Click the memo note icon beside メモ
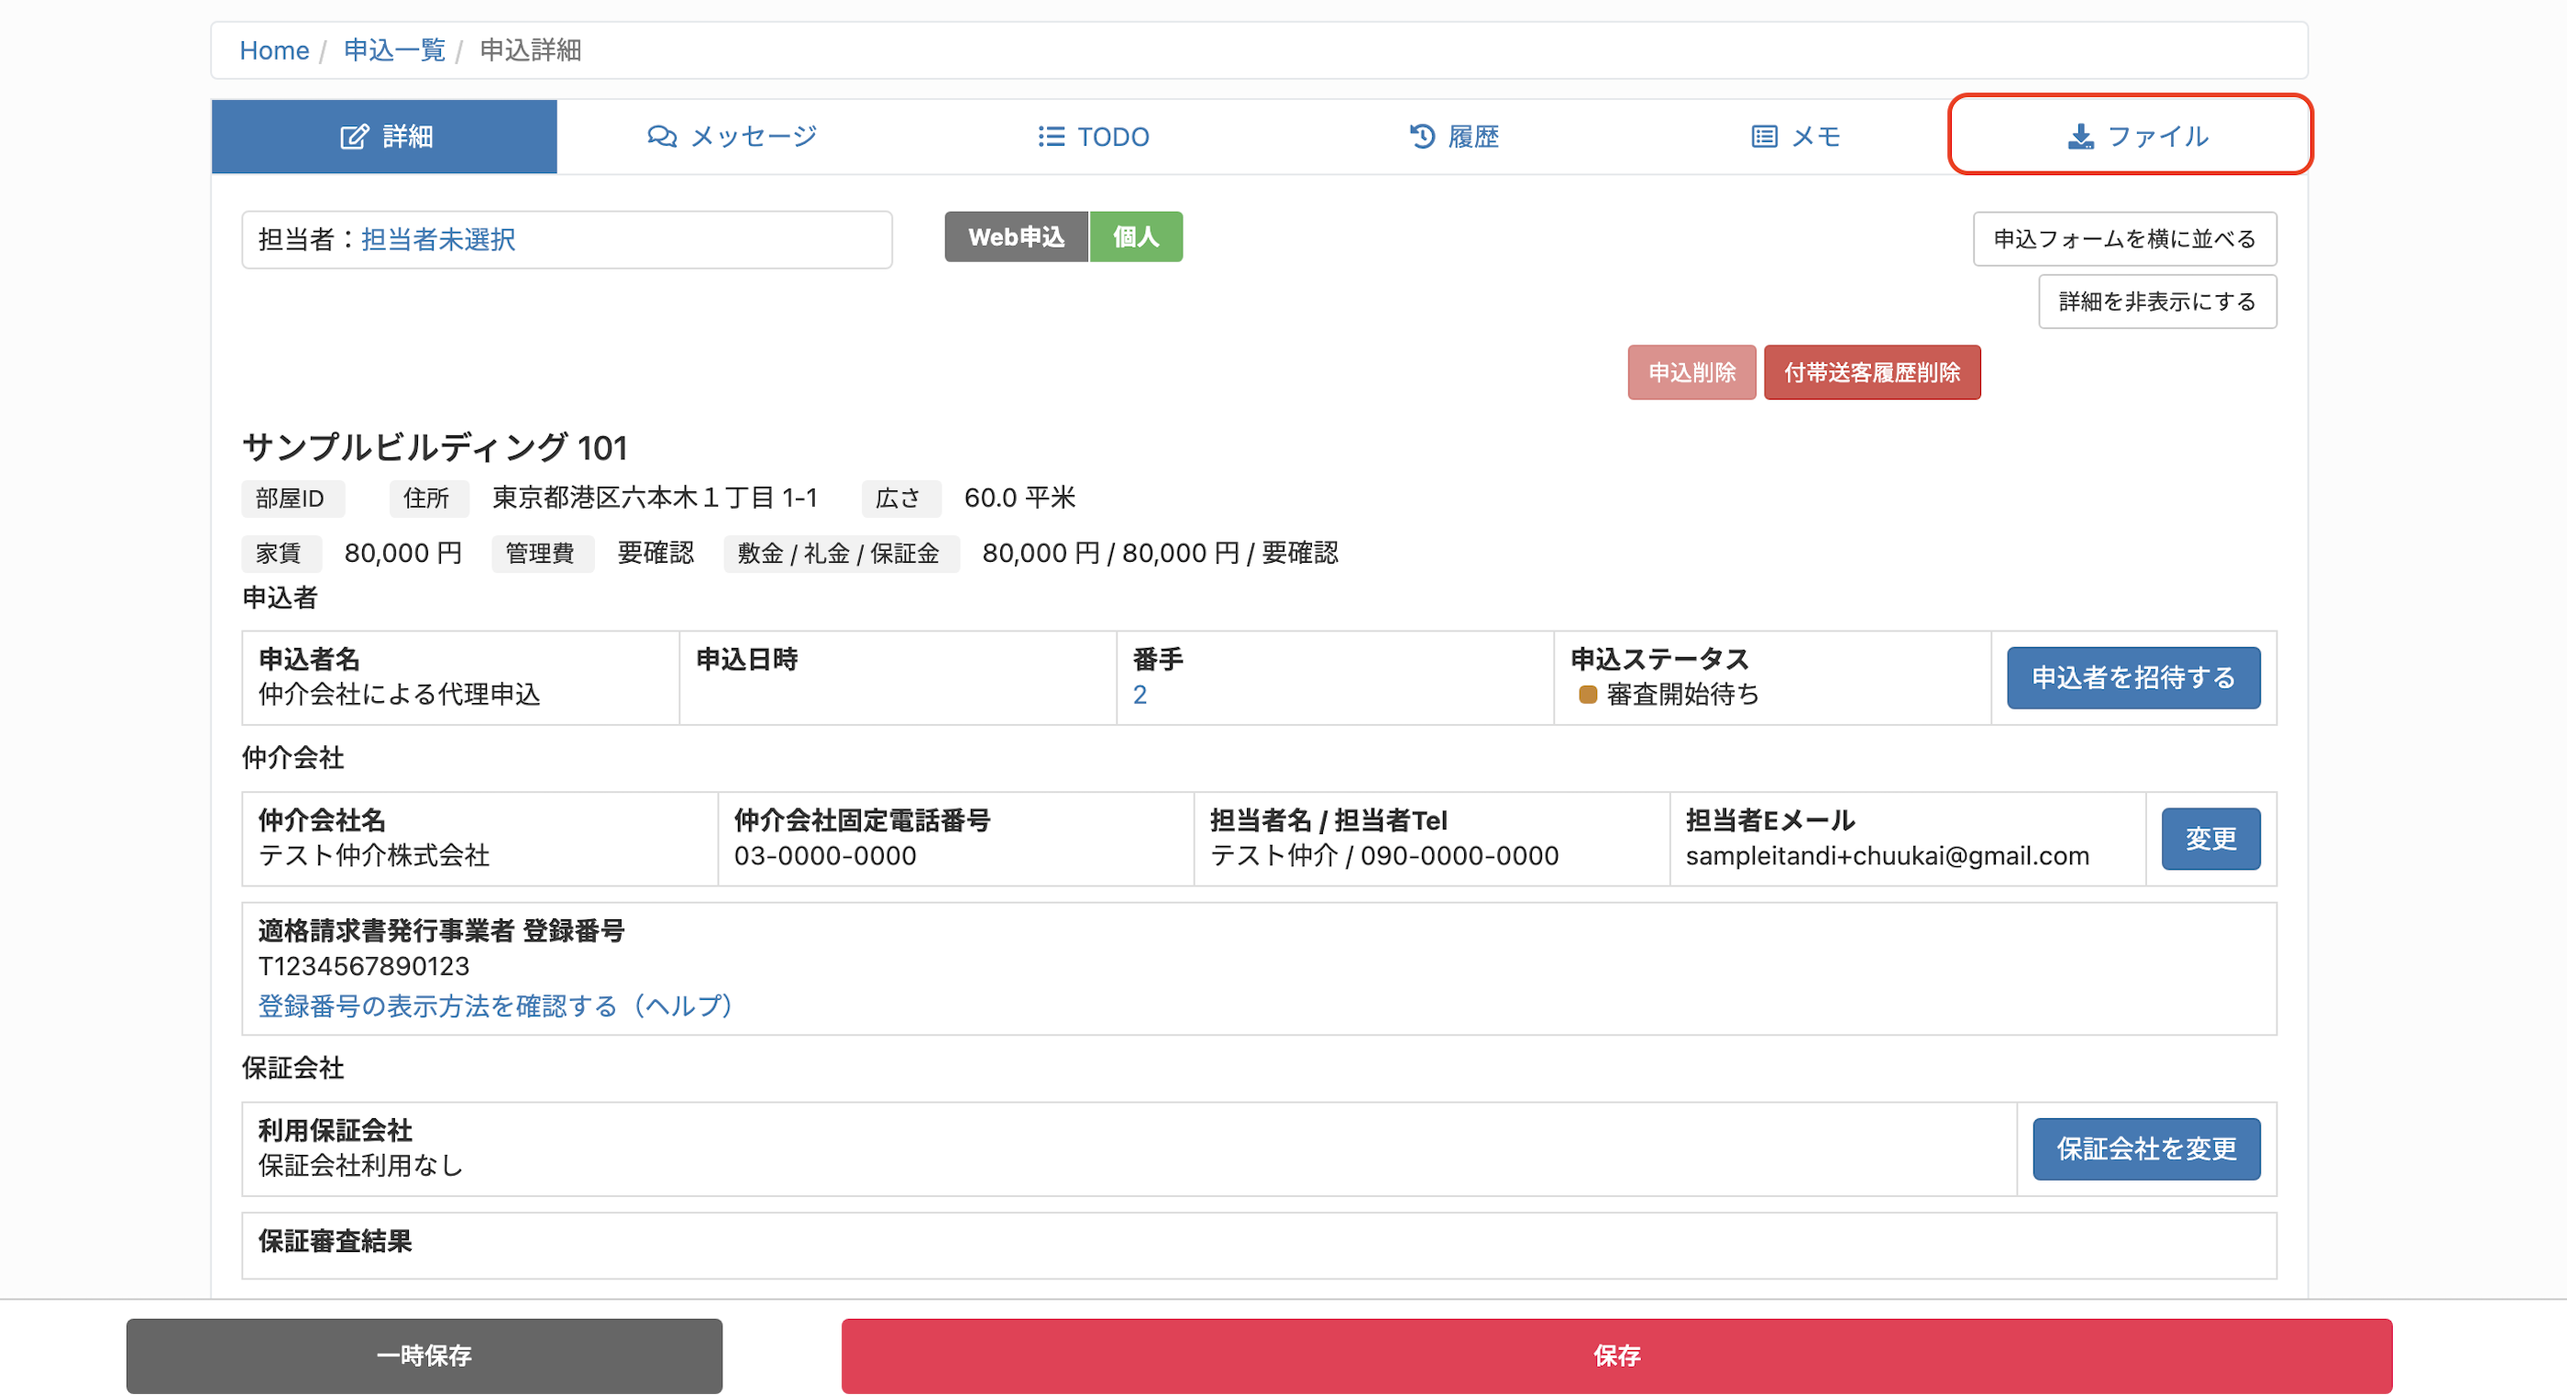This screenshot has height=1395, width=2567. point(1764,137)
